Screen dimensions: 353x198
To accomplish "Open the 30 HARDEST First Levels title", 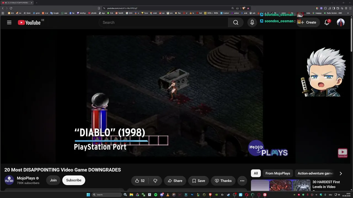I will 326,184.
